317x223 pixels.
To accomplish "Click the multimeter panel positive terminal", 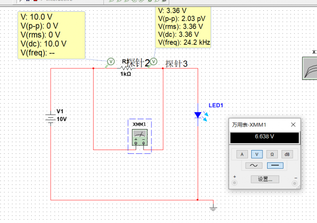I will 234,183.
